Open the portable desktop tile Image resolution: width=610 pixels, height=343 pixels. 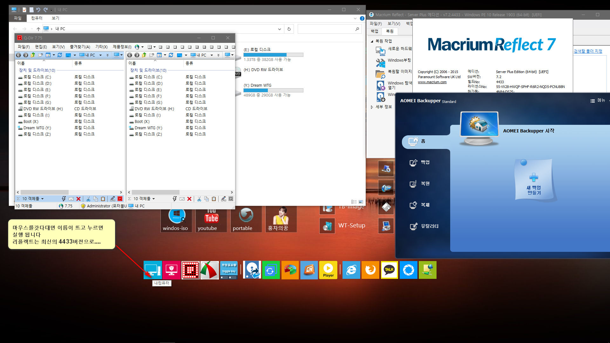[x=246, y=219]
